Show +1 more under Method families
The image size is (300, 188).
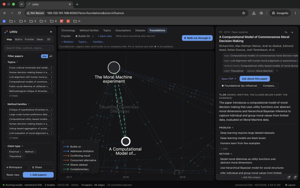13,138
